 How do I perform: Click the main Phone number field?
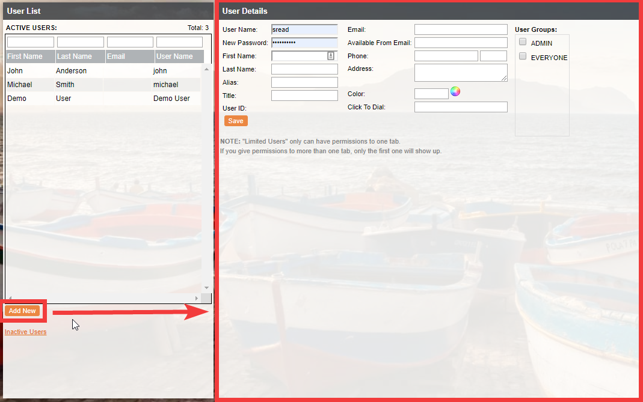446,56
